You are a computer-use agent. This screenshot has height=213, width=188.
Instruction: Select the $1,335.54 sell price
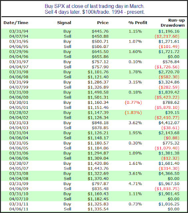[x=98, y=209]
